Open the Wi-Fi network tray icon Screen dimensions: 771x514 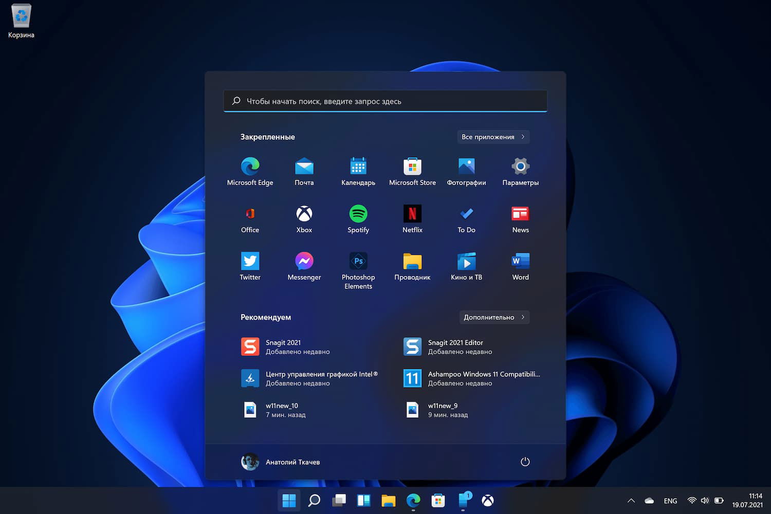pyautogui.click(x=692, y=501)
